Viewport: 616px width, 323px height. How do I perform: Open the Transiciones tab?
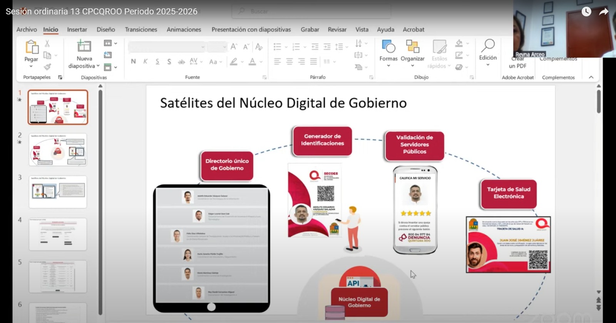click(x=141, y=30)
